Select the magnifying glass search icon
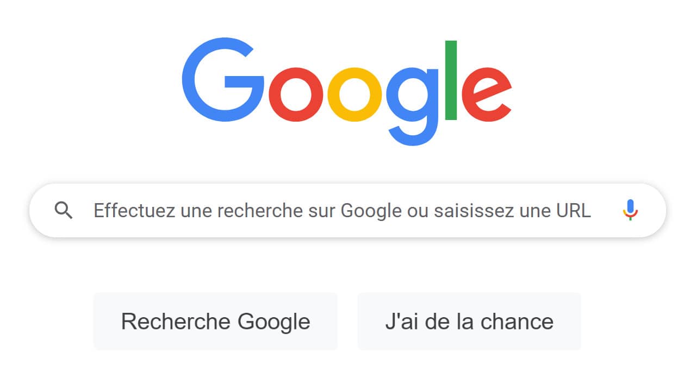696x391 pixels. click(64, 211)
